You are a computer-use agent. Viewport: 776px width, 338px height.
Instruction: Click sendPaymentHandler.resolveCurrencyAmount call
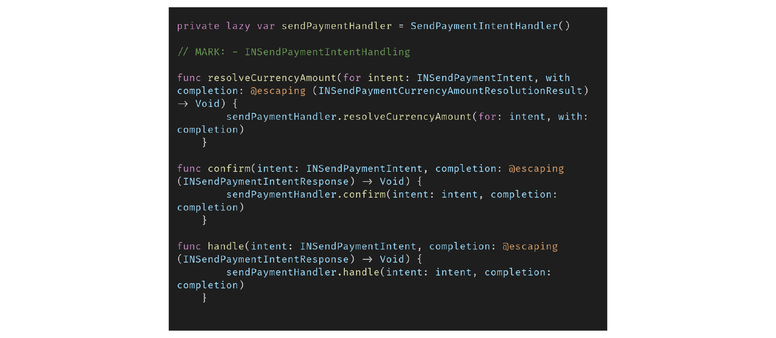pos(349,117)
